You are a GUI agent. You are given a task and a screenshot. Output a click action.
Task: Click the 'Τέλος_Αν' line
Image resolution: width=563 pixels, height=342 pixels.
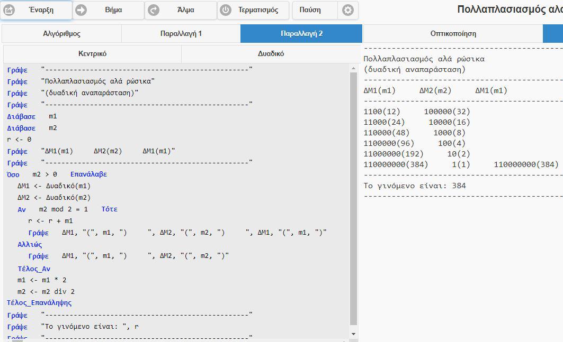pyautogui.click(x=34, y=269)
